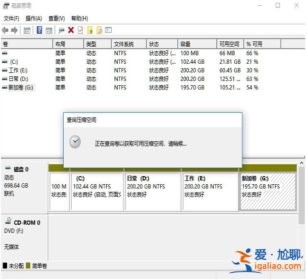Sort by the 布局 column header
The image size is (307, 279).
[68, 44]
